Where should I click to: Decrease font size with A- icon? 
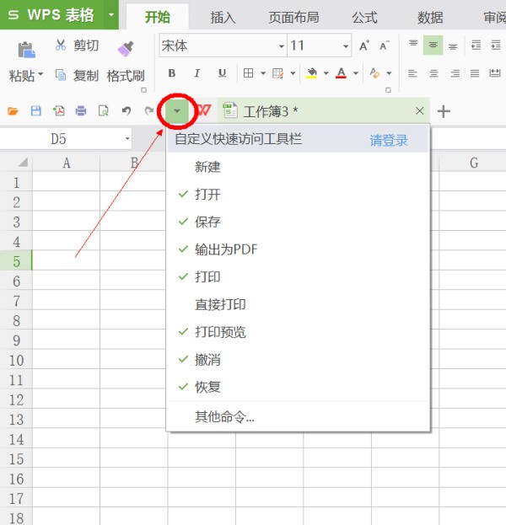[x=385, y=46]
